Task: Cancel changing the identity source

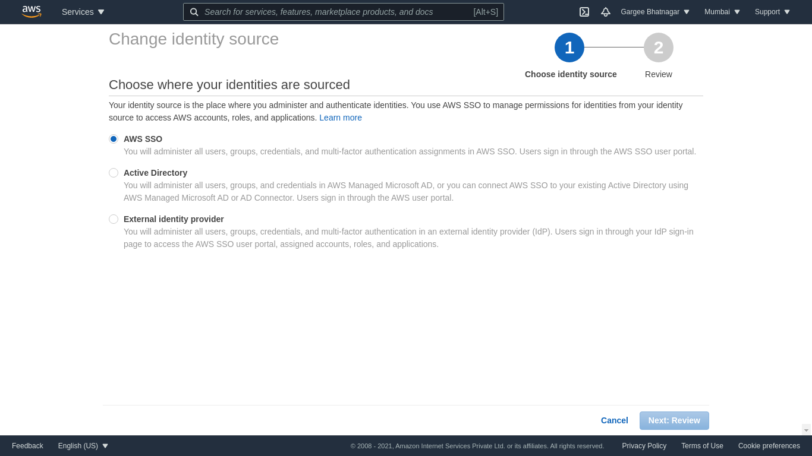Action: [x=615, y=420]
